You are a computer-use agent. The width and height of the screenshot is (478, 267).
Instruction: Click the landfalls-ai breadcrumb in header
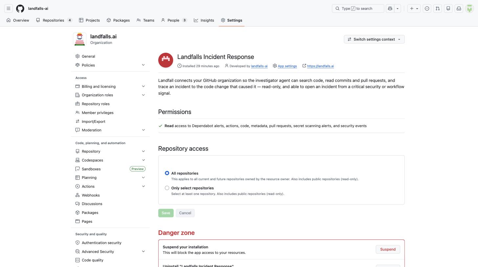point(38,9)
